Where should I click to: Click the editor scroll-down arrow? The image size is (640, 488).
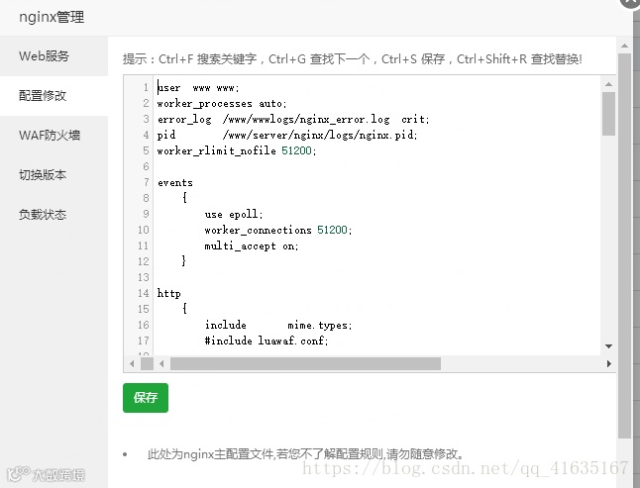pos(608,346)
